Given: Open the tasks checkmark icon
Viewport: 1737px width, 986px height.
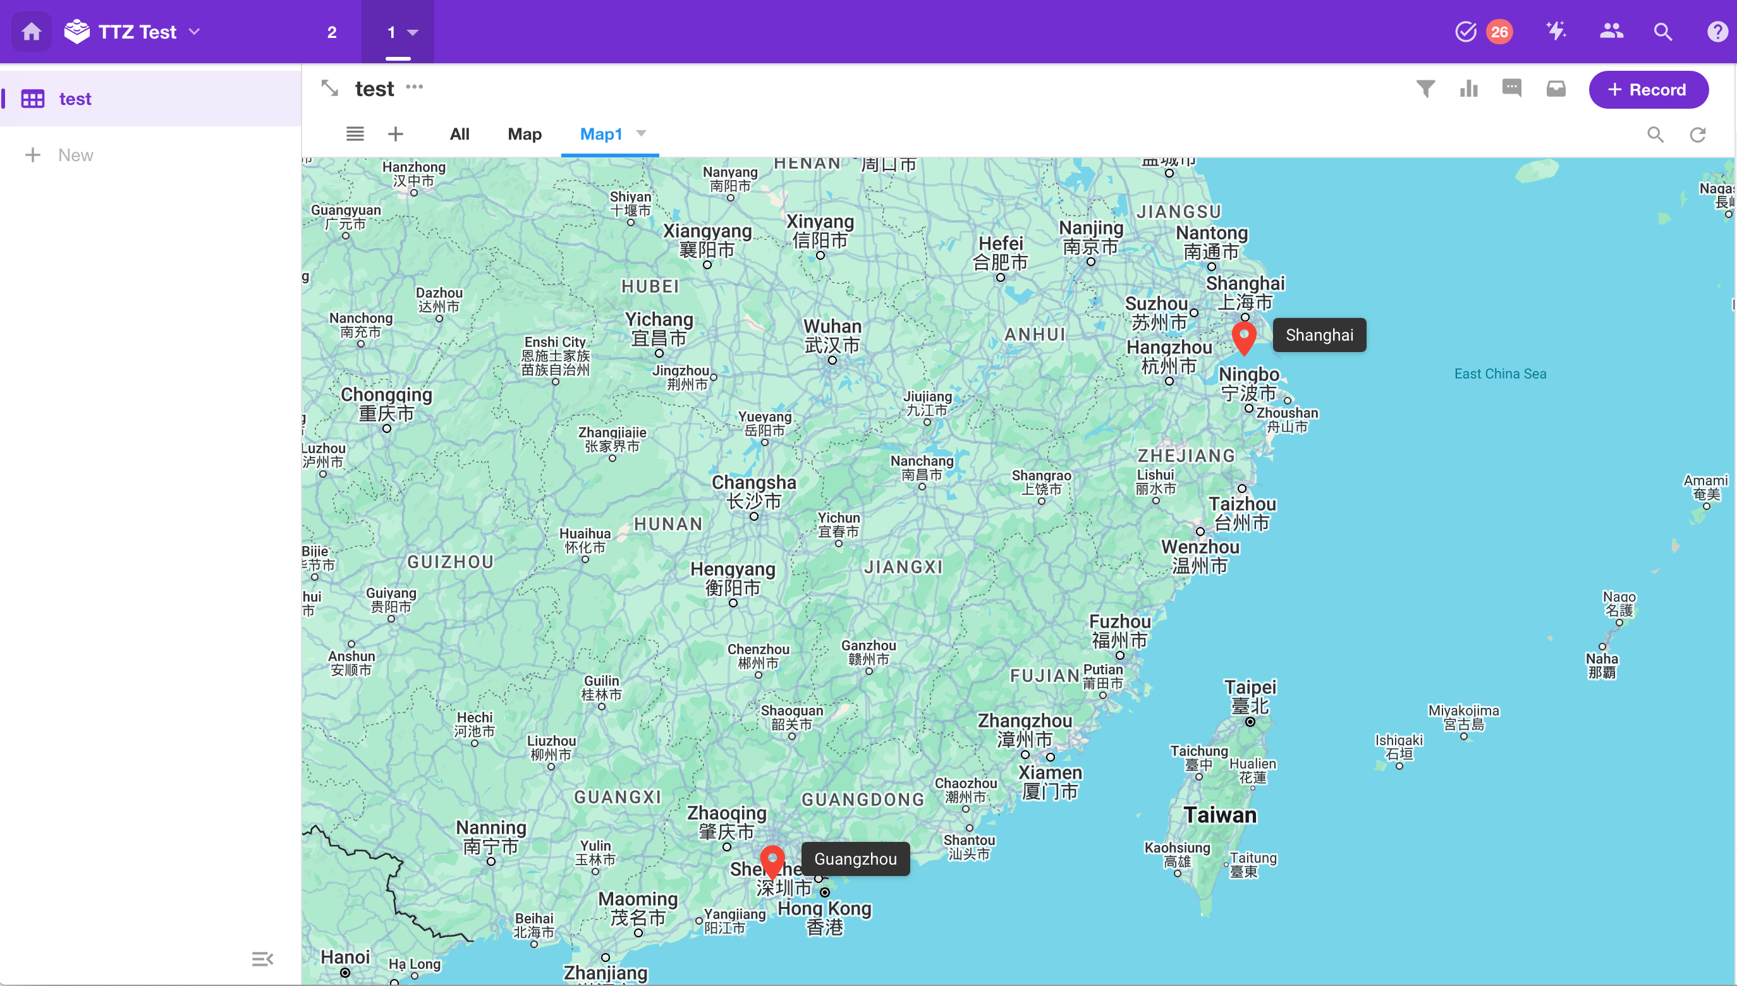Looking at the screenshot, I should pos(1465,32).
